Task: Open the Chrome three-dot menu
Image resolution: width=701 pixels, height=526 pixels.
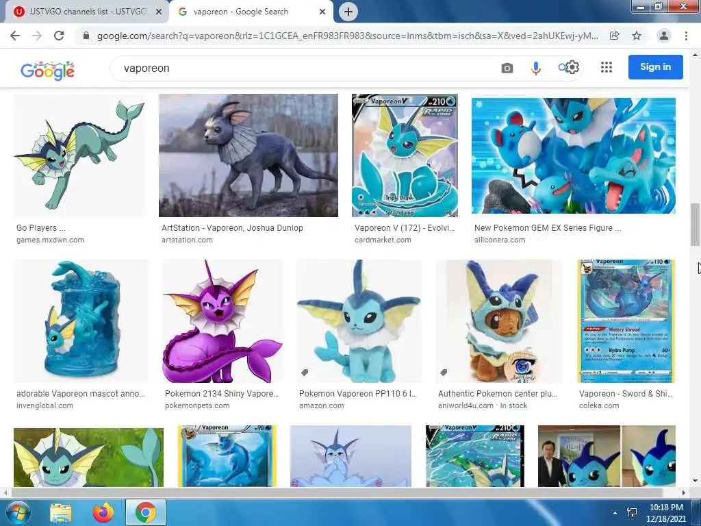Action: pyautogui.click(x=686, y=36)
